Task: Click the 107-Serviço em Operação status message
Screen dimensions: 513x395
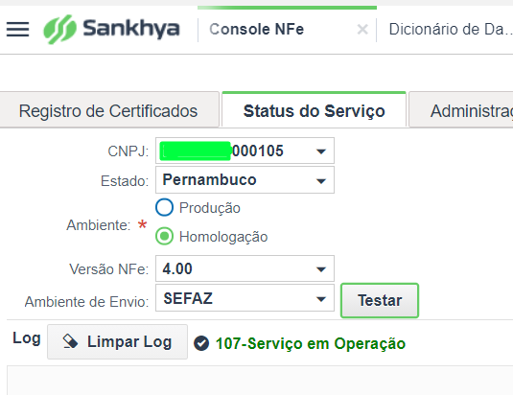Action: tap(311, 343)
